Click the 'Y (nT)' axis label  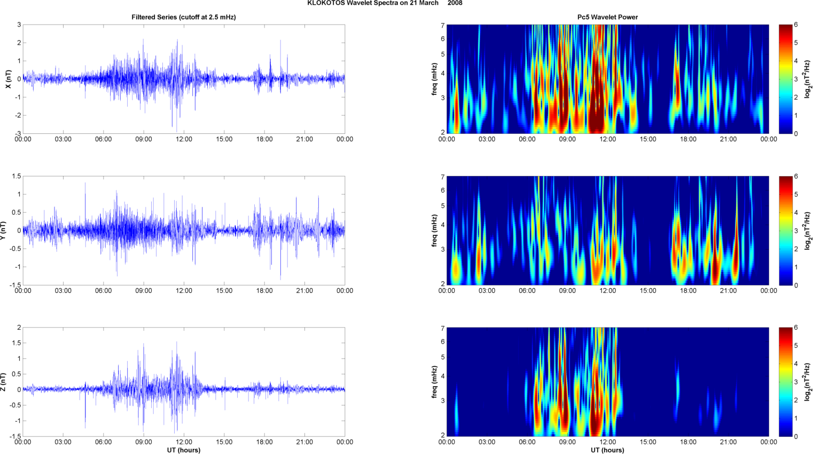(x=3, y=230)
